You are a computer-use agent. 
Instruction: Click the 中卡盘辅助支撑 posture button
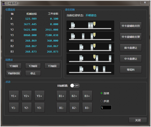[131, 37]
